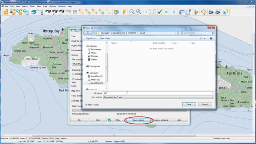Toggle the Filter checkbox in export dialog
256x144 pixels.
click(109, 120)
